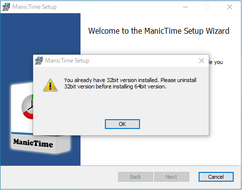
Task: Minimize the ManicTime Setup wizard window
Action: pyautogui.click(x=185, y=7)
